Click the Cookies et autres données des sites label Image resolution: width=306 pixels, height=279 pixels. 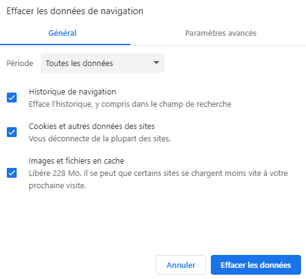pos(91,126)
